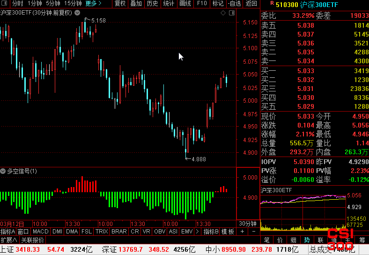Screen dimensions: 369x255
Task: Click the 5.158 high price label on chart
Action: pyautogui.click(x=98, y=21)
